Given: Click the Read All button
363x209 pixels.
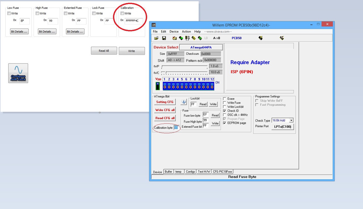Looking at the screenshot, I should click(x=104, y=51).
